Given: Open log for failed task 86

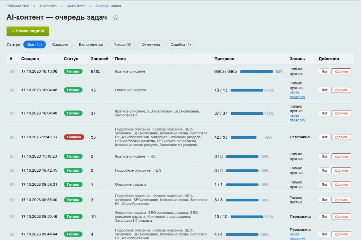Looking at the screenshot, I should tap(324, 137).
